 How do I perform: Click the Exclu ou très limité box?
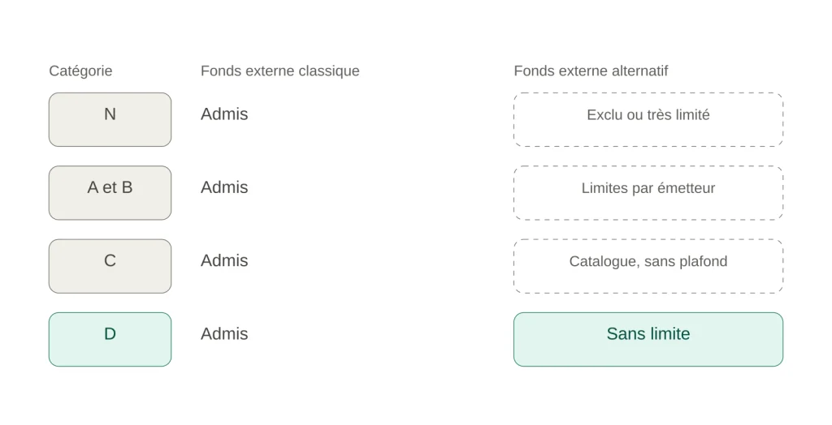click(648, 120)
